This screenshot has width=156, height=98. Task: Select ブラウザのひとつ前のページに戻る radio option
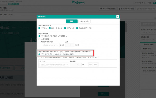(x=39, y=54)
